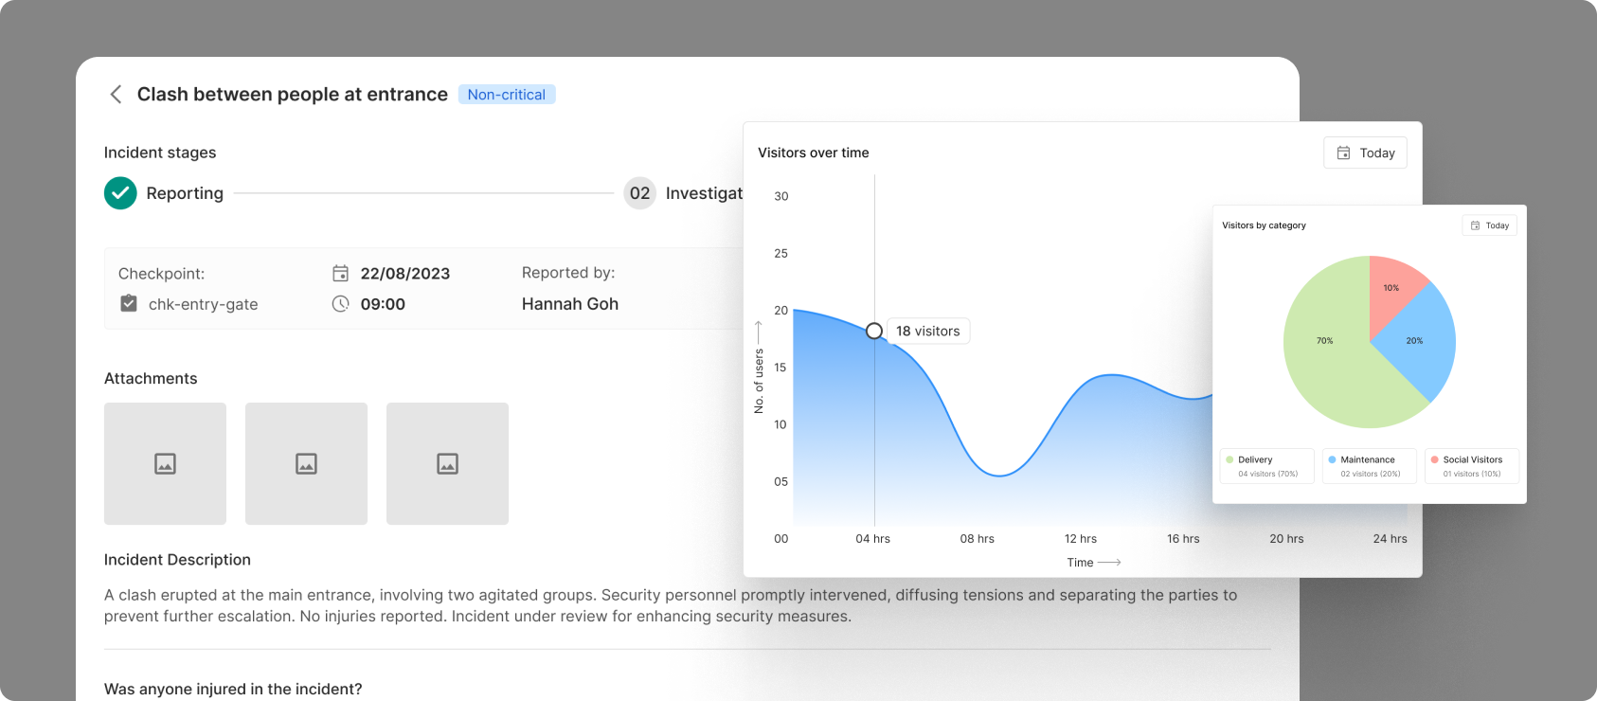Image resolution: width=1597 pixels, height=701 pixels.
Task: Click the 16 hrs axis label
Action: (x=1183, y=539)
